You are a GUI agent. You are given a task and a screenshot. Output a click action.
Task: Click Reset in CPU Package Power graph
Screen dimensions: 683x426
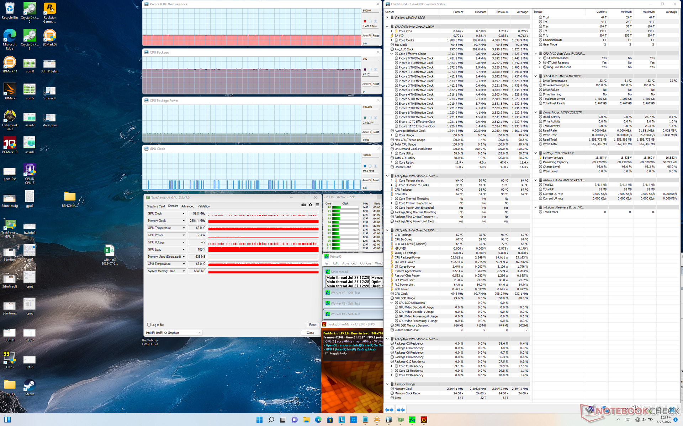[x=376, y=132]
